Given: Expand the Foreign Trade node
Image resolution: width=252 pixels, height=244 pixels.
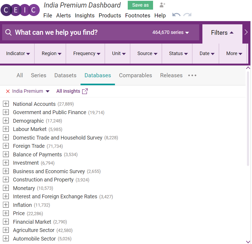Looking at the screenshot, I should 6,146.
